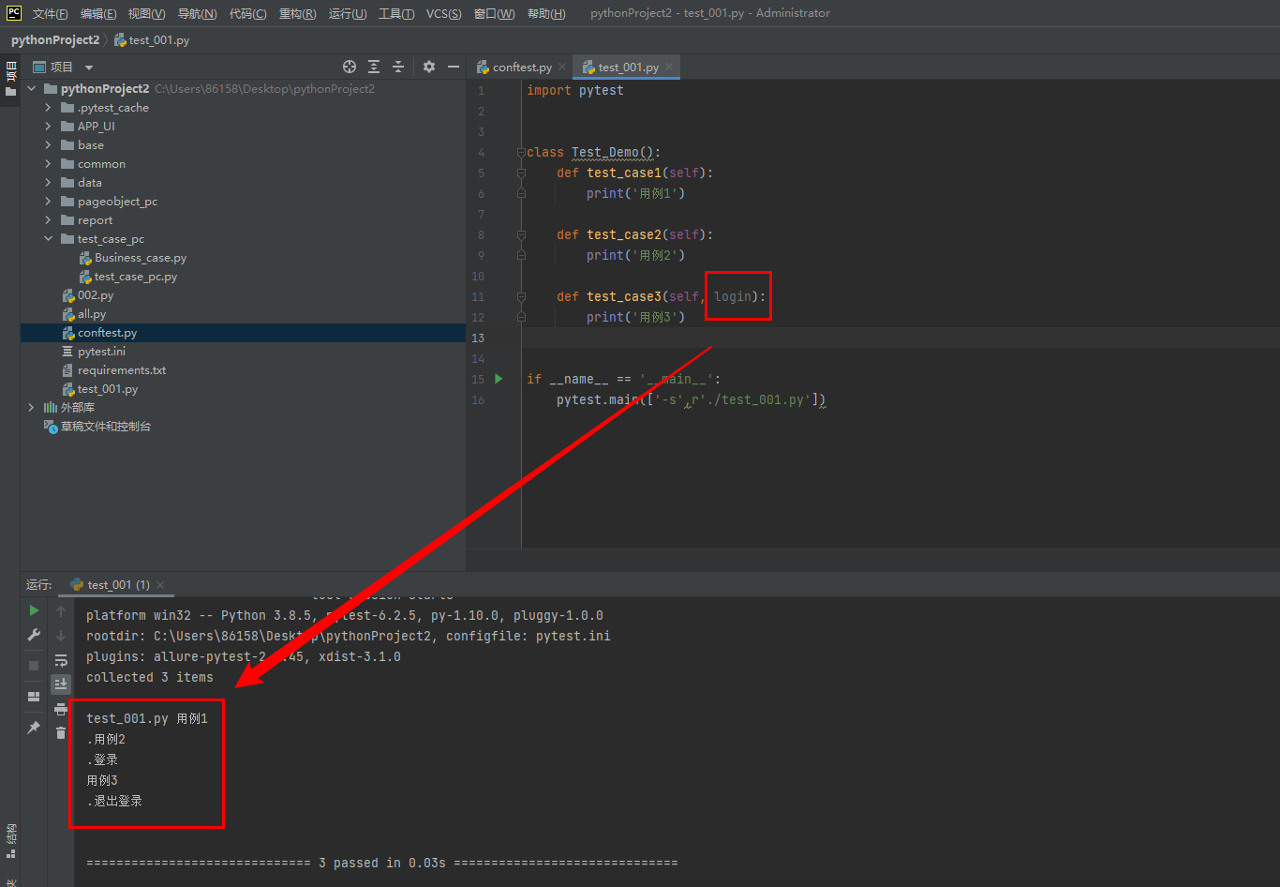The image size is (1280, 887).
Task: Restore layout icon in Run panel
Action: pyautogui.click(x=34, y=697)
